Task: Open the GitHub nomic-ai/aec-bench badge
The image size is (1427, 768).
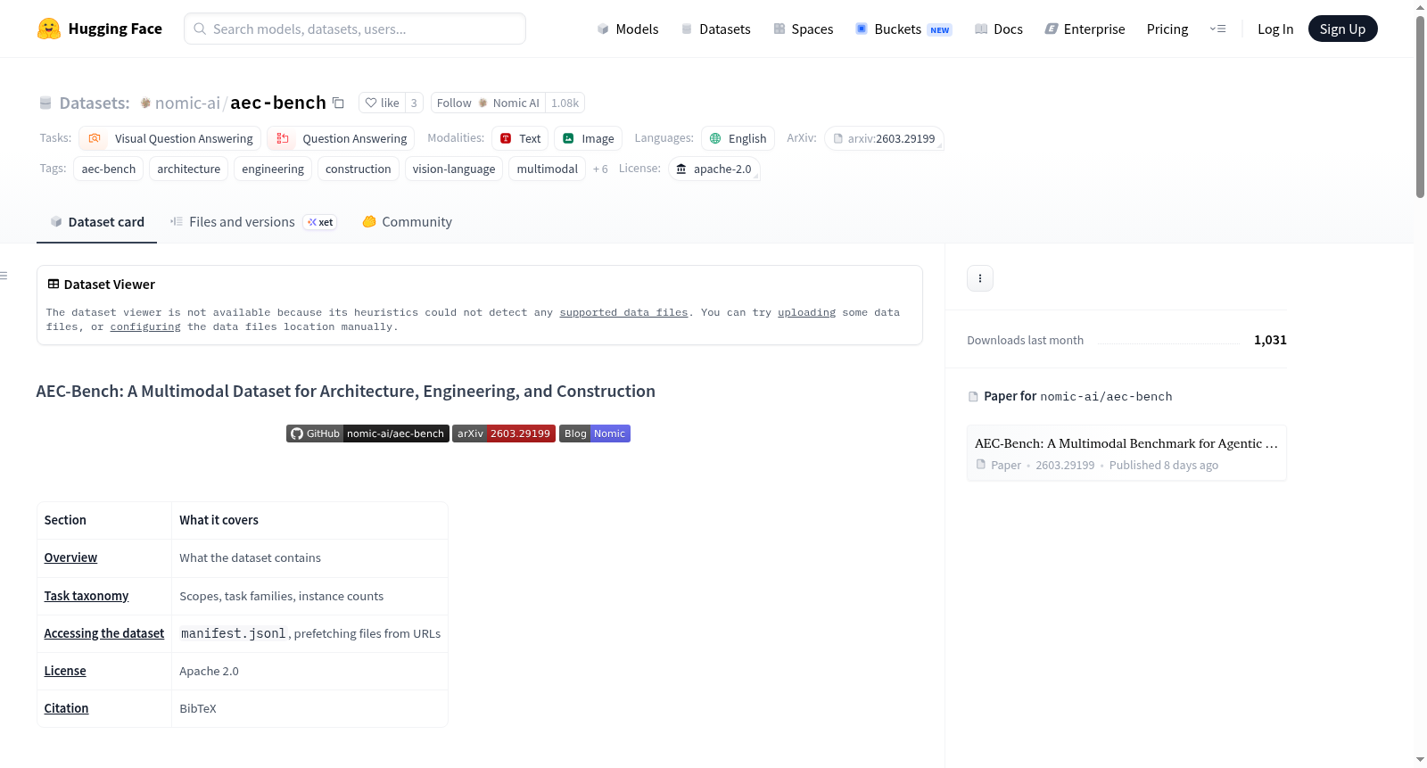Action: coord(367,434)
